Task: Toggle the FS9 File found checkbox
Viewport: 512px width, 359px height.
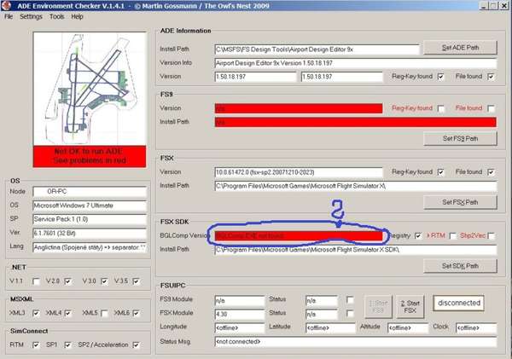Action: [492, 108]
